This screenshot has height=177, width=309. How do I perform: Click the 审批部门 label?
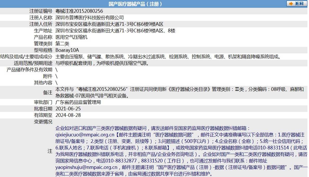coord(43,102)
